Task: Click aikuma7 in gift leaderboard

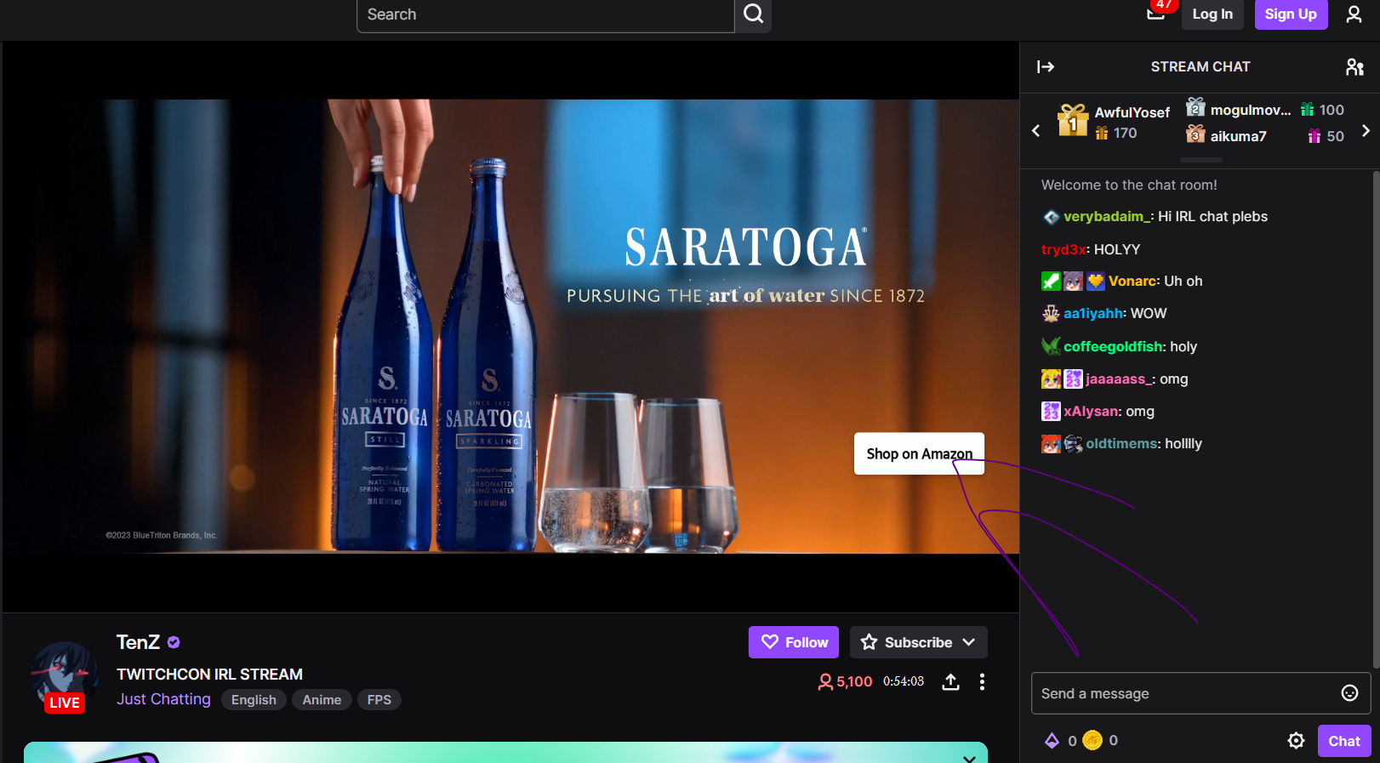Action: coord(1238,136)
